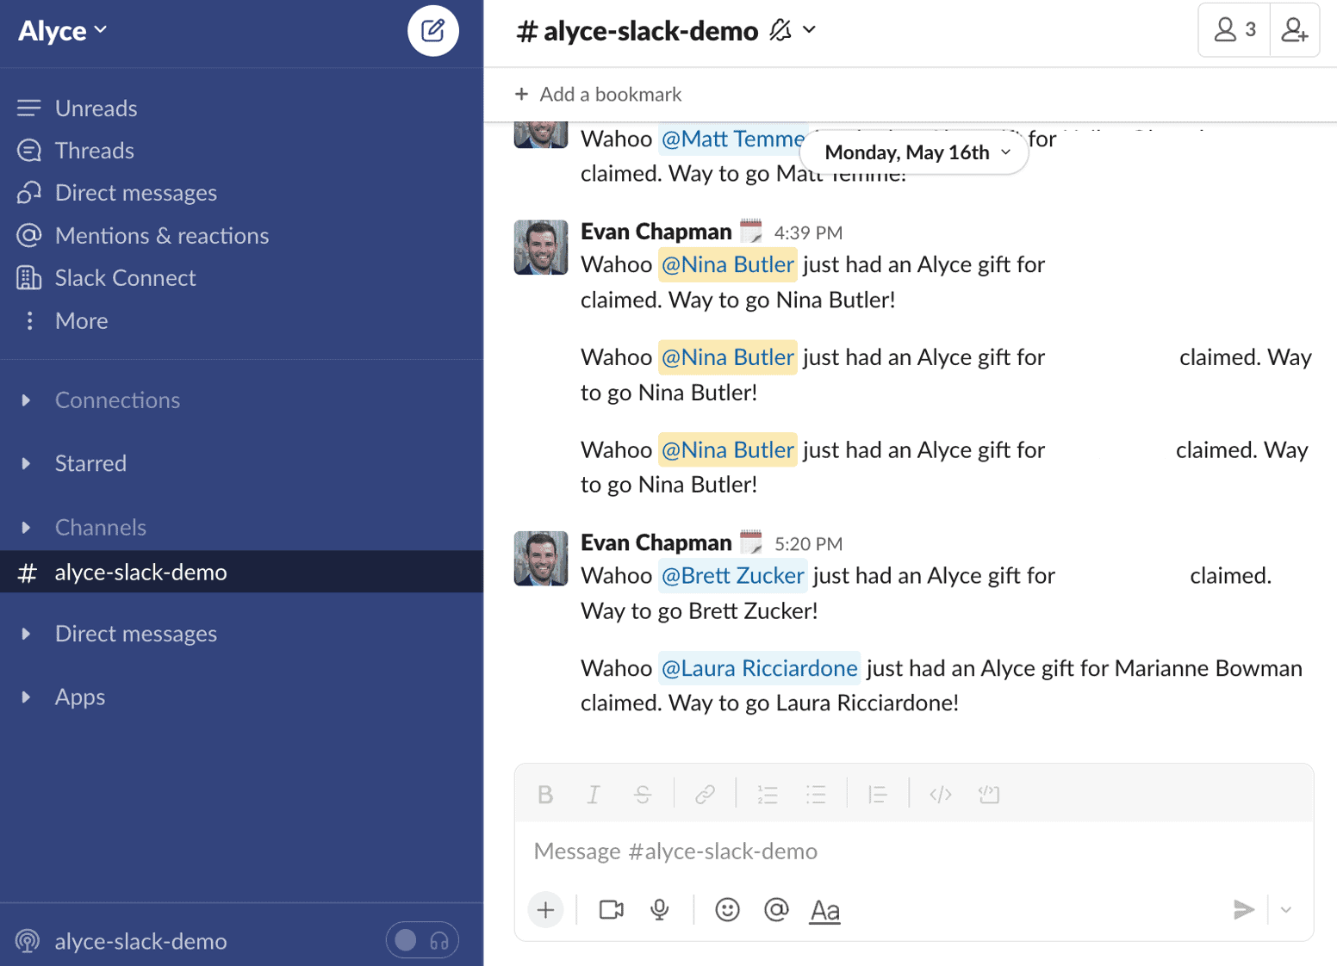Click the 4:39 PM timestamp
The height and width of the screenshot is (966, 1337).
coord(808,232)
